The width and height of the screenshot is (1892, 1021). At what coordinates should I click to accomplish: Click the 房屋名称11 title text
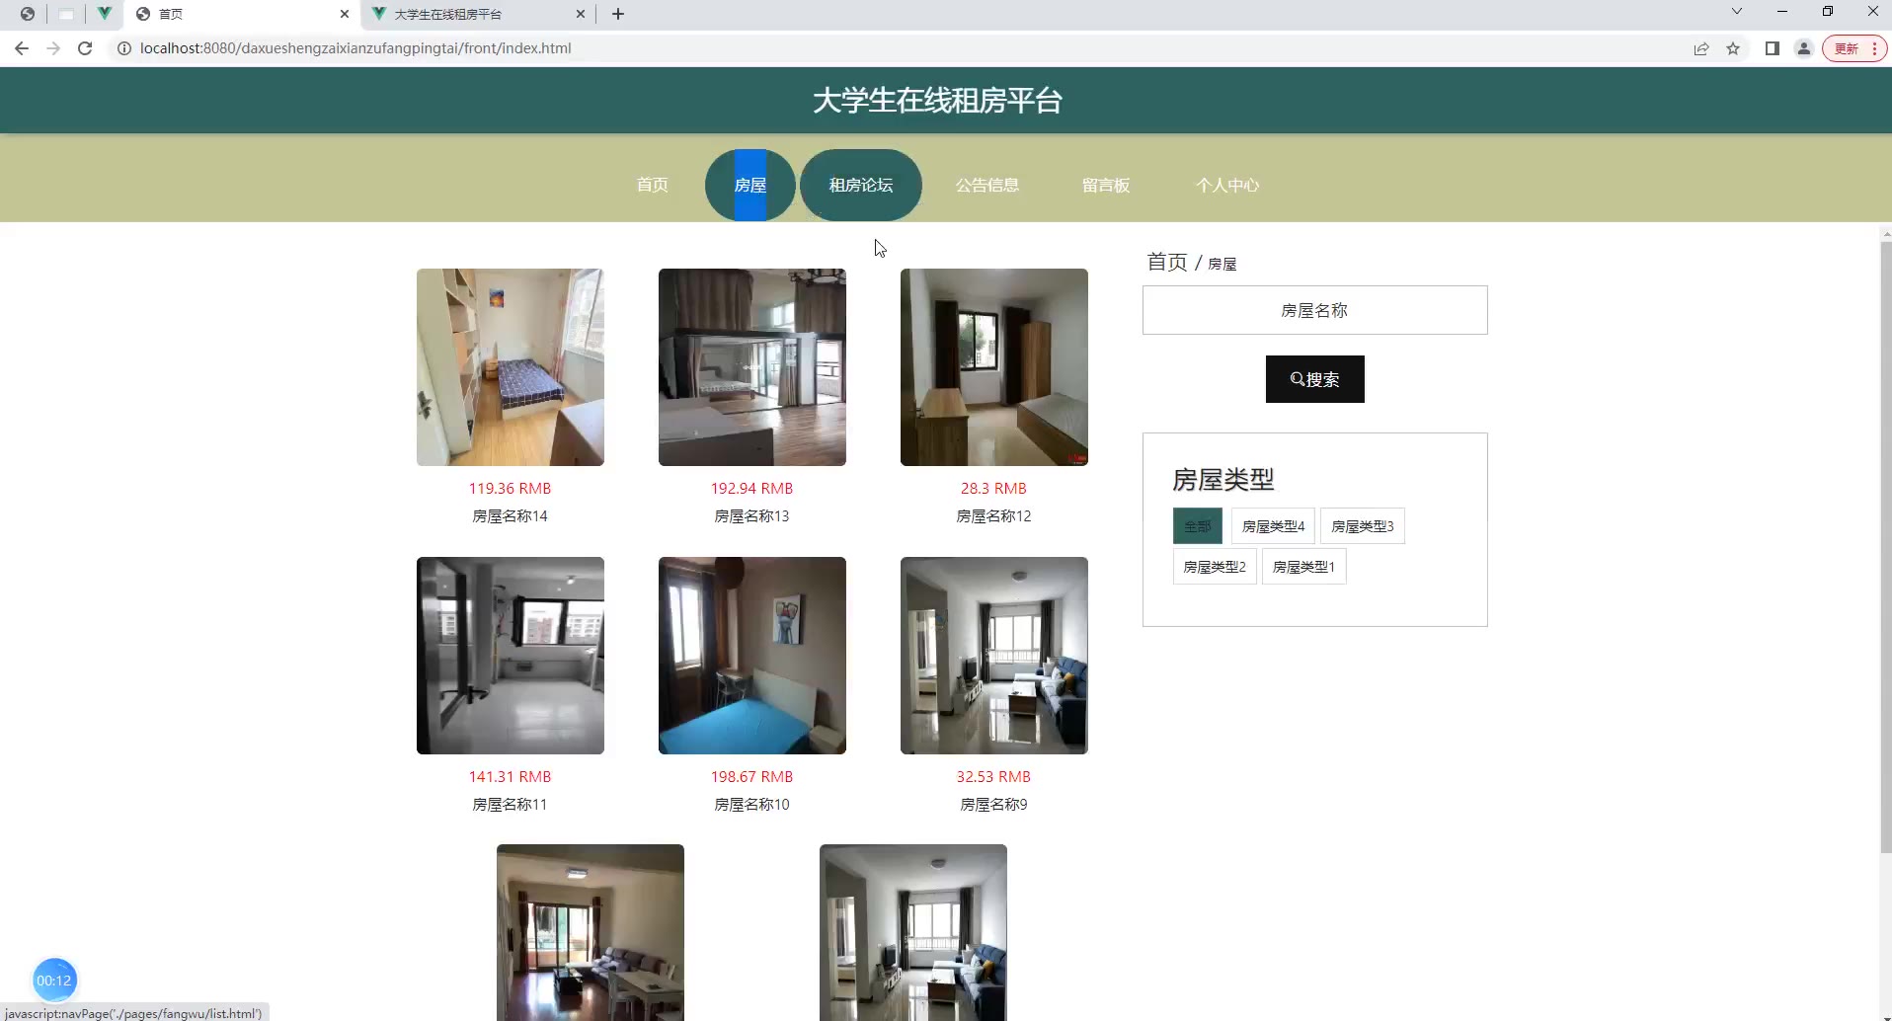pos(511,805)
